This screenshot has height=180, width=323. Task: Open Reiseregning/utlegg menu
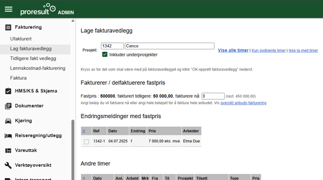pos(38,136)
